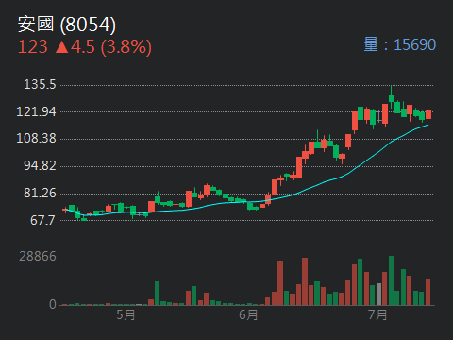
Task: Click the 28866 volume axis label
Action: tap(38, 257)
